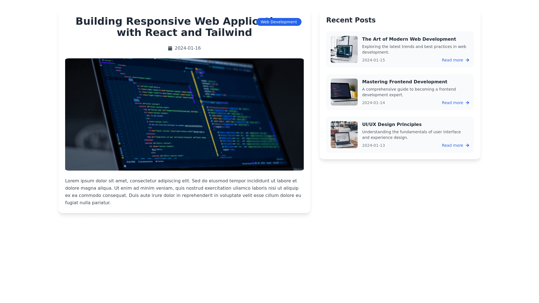Click the 2024-01-15 date in sidebar
This screenshot has width=539, height=303.
[x=373, y=60]
